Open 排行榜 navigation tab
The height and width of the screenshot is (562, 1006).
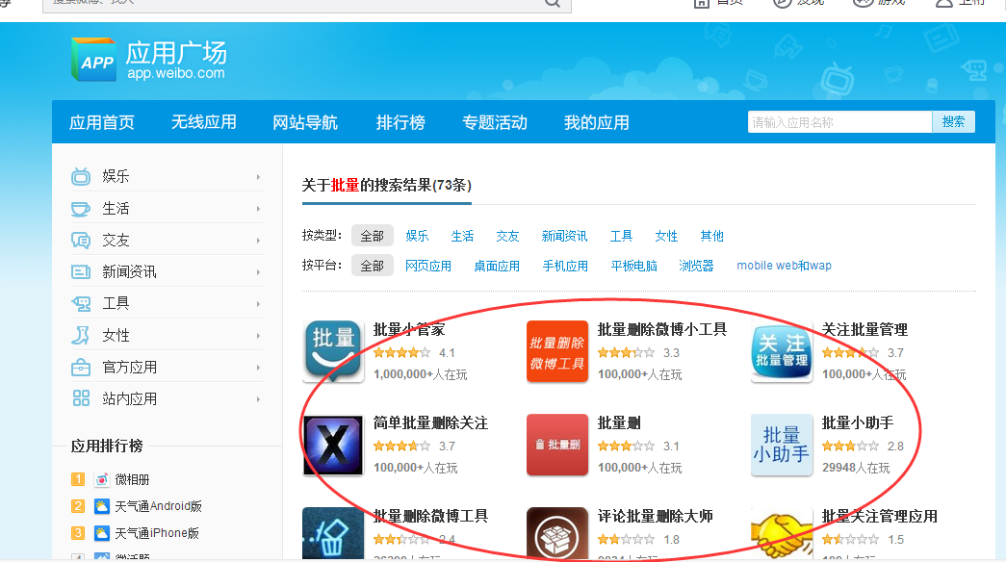click(x=400, y=122)
